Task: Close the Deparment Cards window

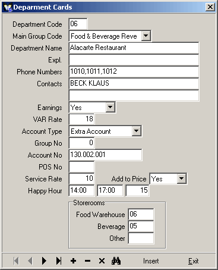Action: [x=210, y=7]
